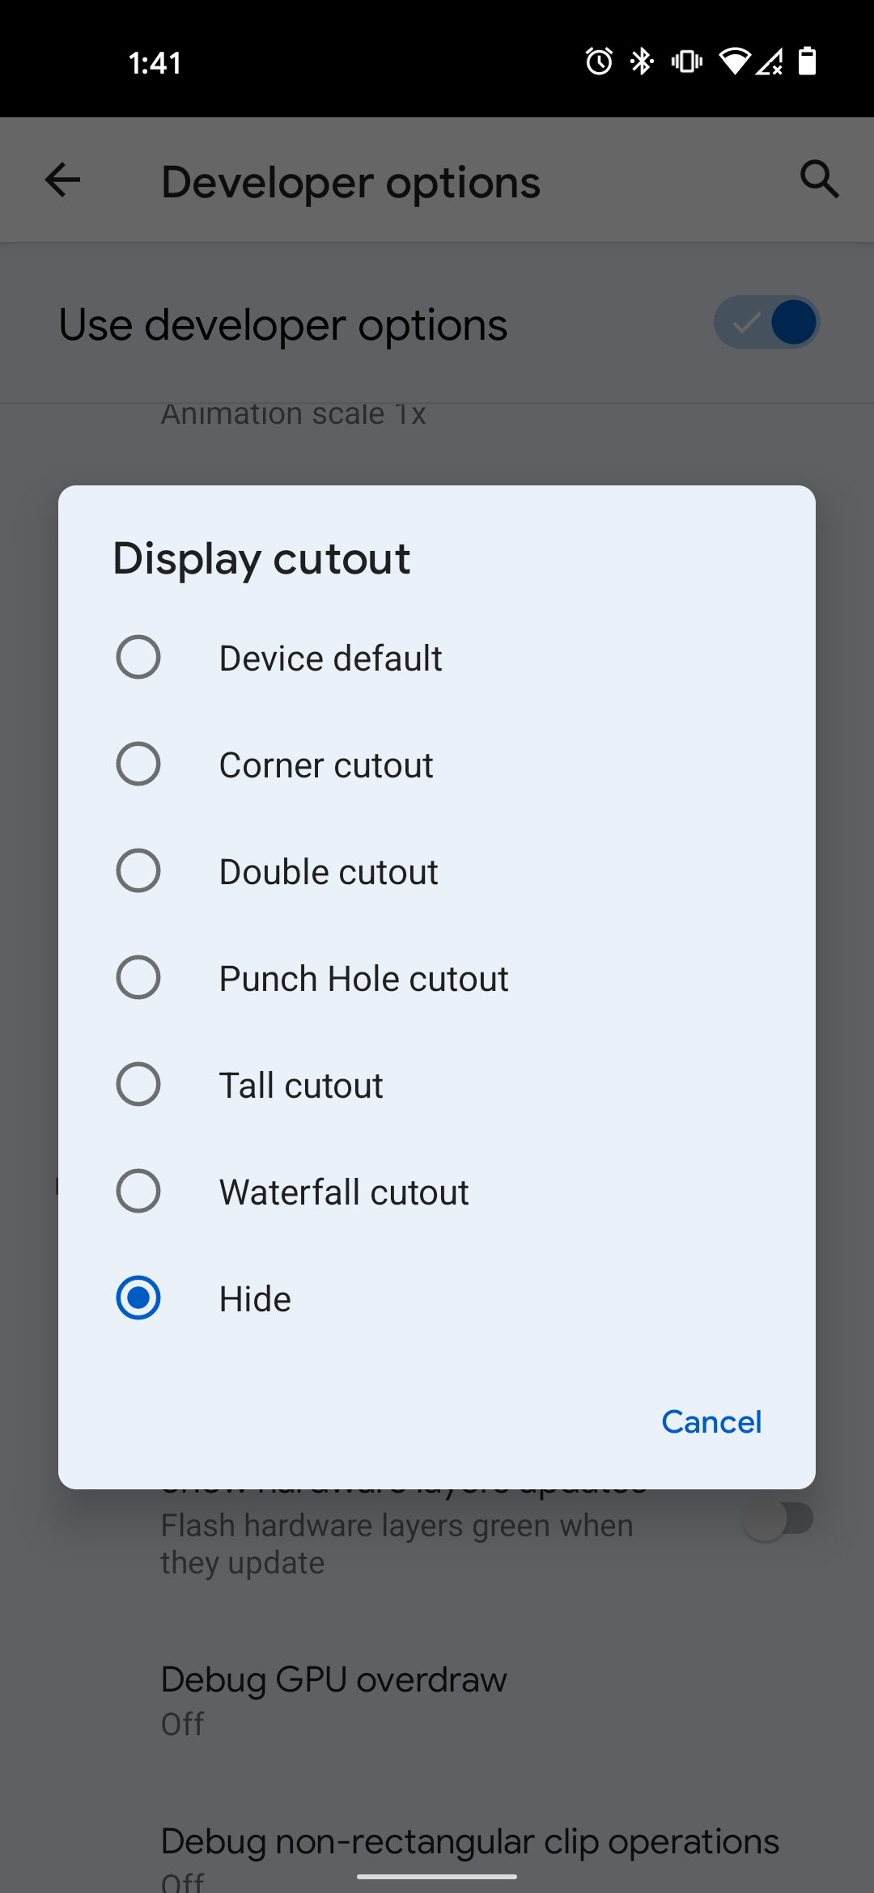Select Waterfall cutout option
This screenshot has width=874, height=1893.
(138, 1191)
